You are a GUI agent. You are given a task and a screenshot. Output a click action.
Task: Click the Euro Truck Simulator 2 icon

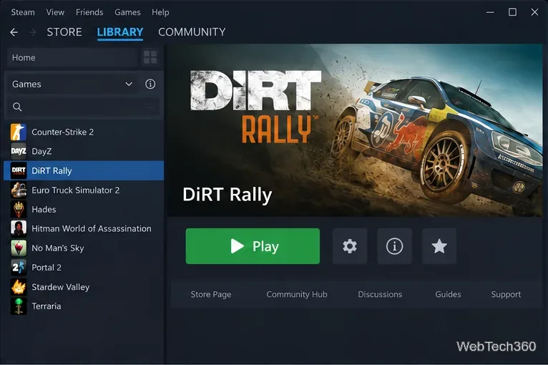click(x=19, y=190)
